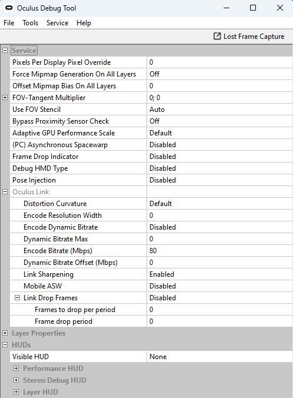
Task: Click the Encode Bitrate (Mbps) value field
Action: coord(219,251)
